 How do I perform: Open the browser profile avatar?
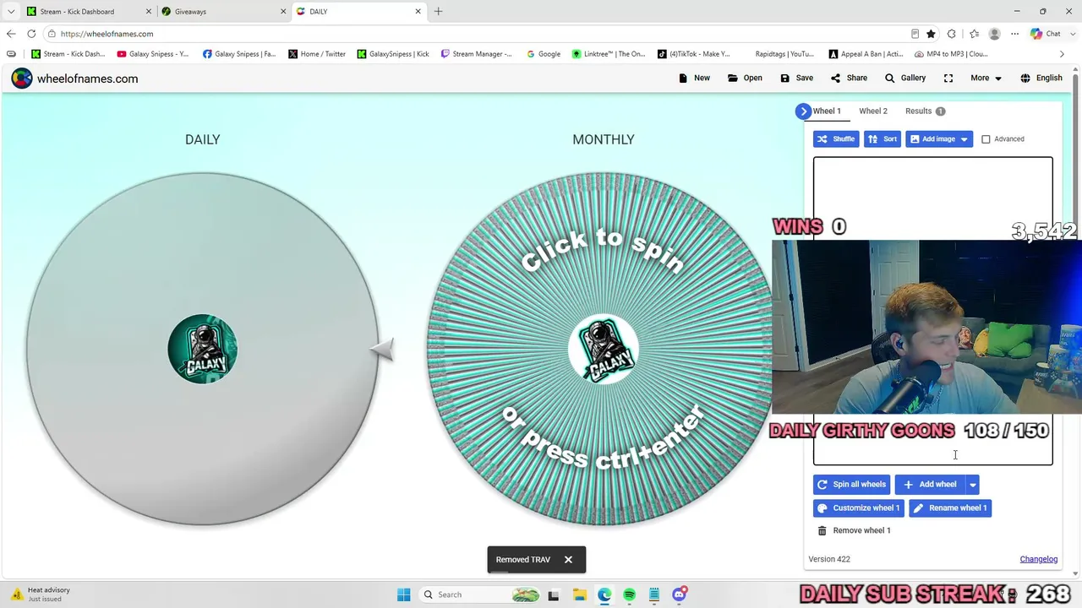pos(995,34)
